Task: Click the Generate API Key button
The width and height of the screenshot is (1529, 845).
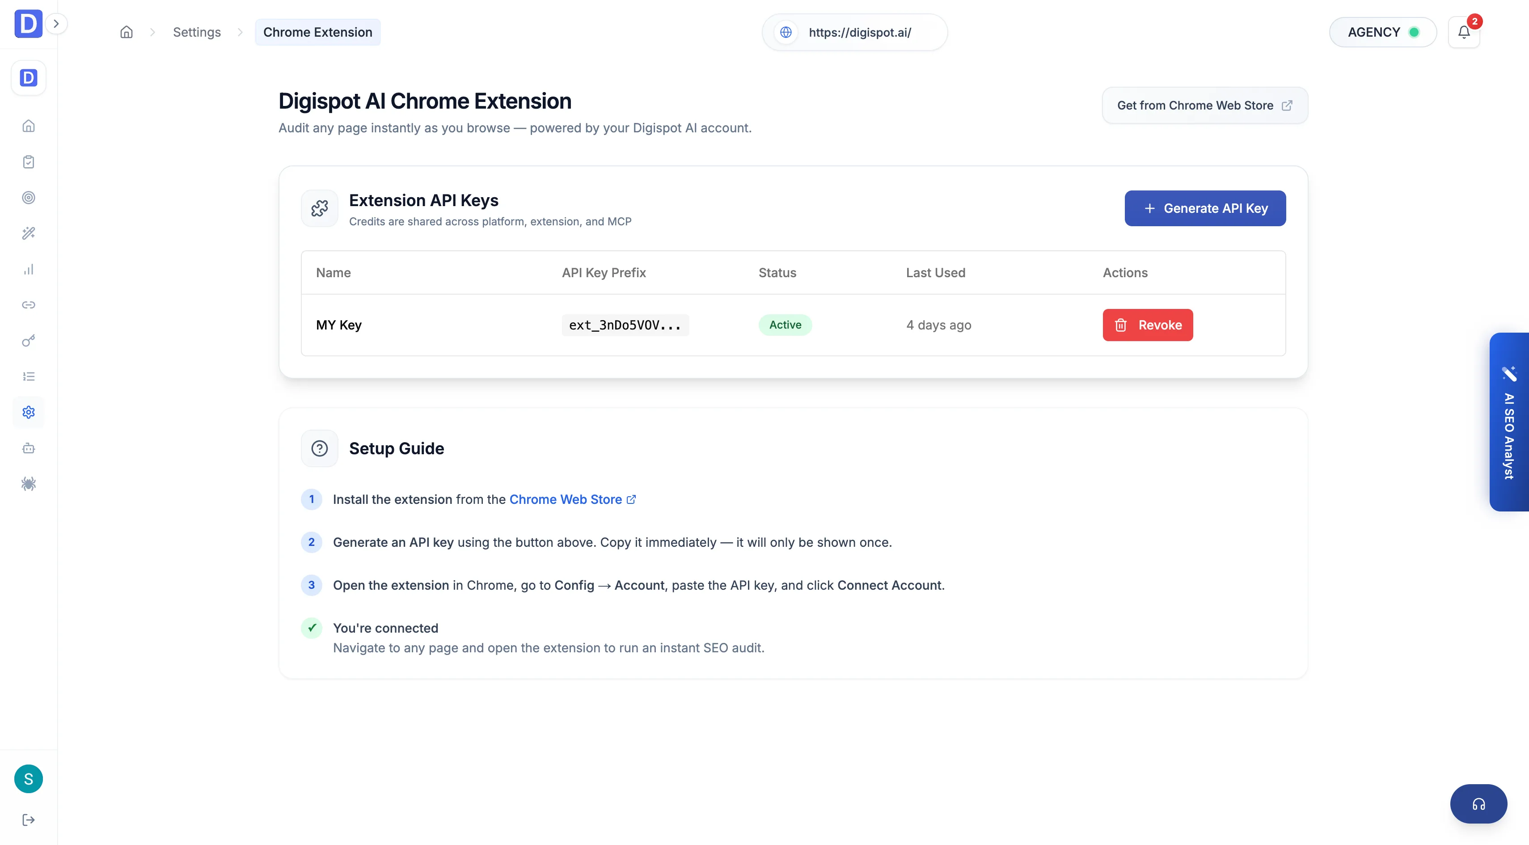Action: tap(1205, 208)
